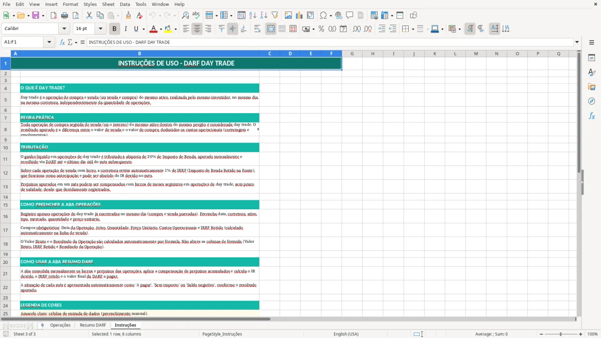Open Save icon dropdown arrow
The image size is (601, 338).
(43, 16)
